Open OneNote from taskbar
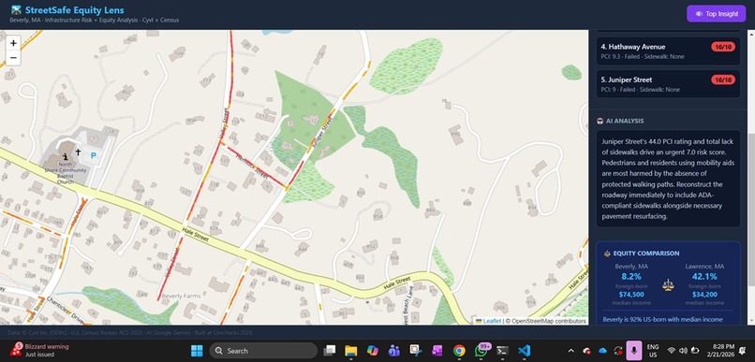 pyautogui.click(x=437, y=351)
